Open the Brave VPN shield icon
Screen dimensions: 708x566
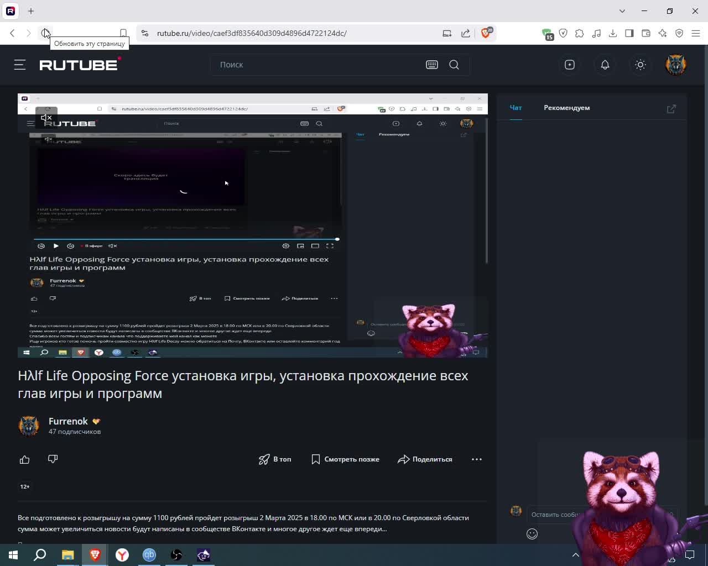[x=679, y=33]
